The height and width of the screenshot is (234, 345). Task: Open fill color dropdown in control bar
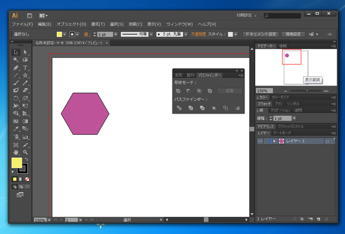click(64, 34)
